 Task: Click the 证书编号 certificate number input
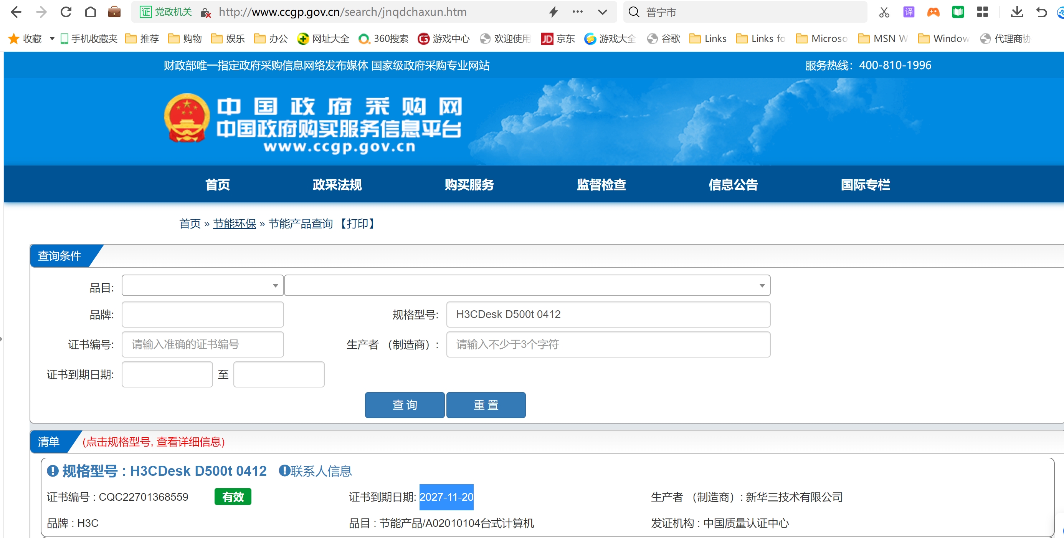coord(203,344)
